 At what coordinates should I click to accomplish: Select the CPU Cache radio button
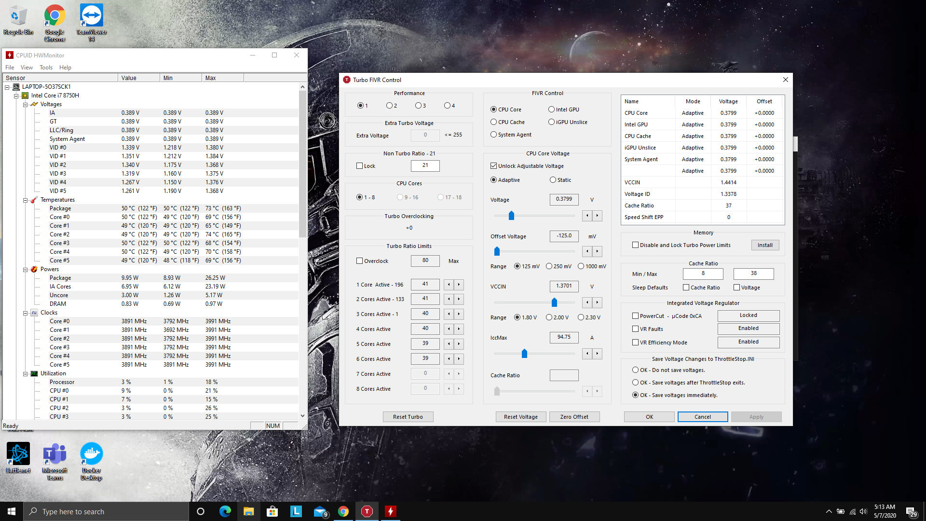point(493,122)
